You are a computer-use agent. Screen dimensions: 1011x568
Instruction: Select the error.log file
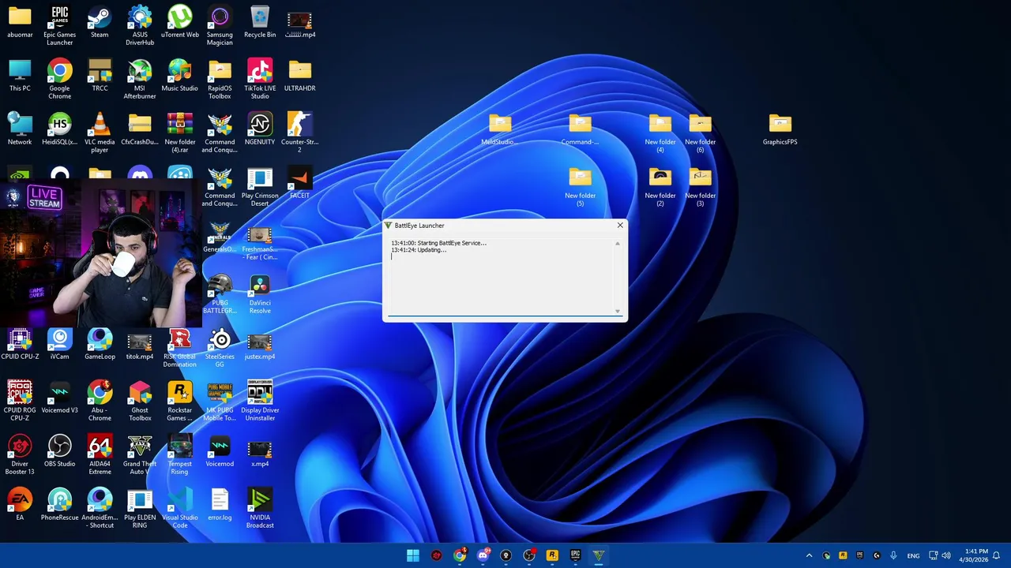(220, 504)
